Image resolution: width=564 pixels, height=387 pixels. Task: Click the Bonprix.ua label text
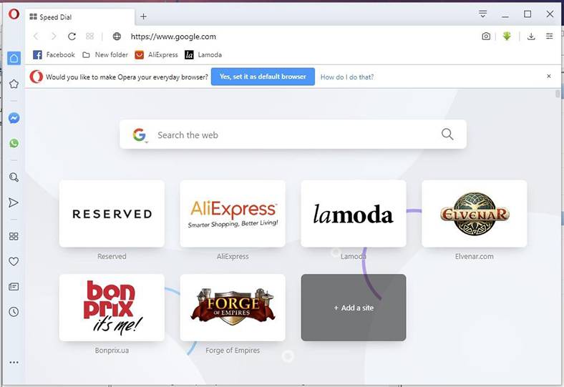tap(112, 351)
